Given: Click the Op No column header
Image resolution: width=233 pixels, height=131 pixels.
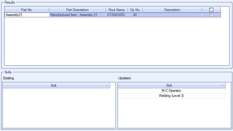Looking at the screenshot, I should [x=135, y=10].
